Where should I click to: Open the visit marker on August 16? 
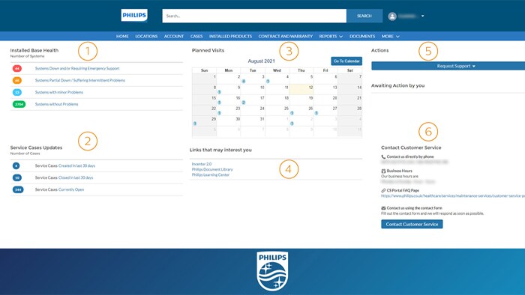(219, 103)
